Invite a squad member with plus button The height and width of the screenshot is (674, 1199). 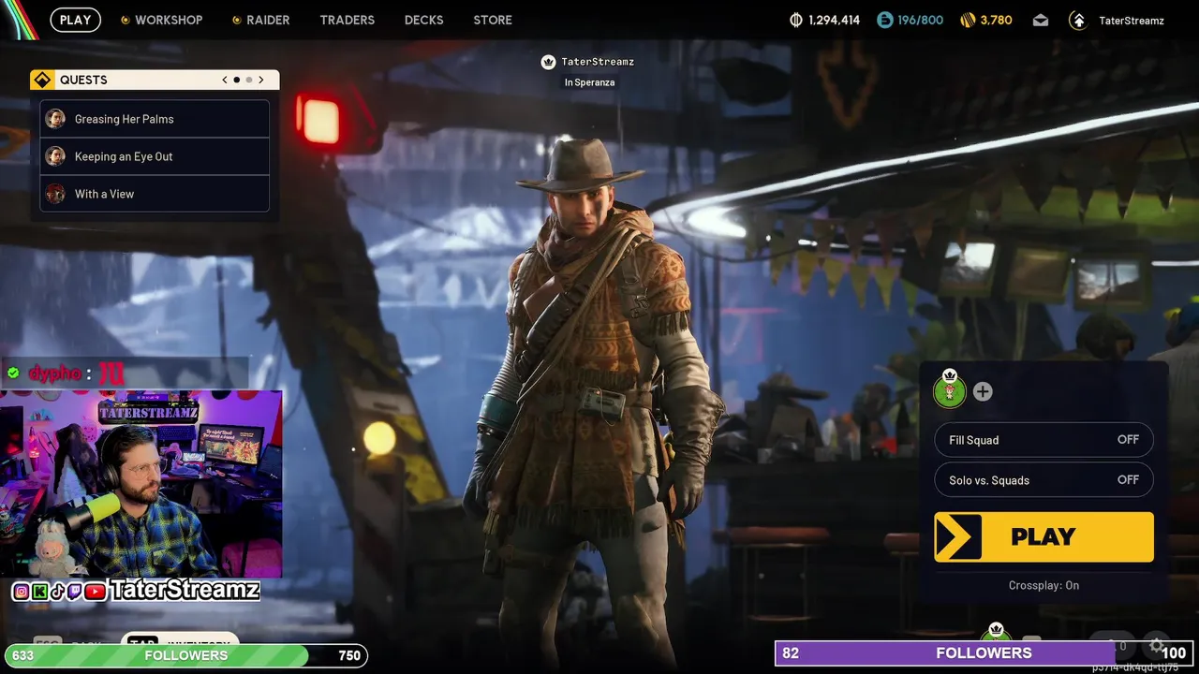tap(983, 391)
